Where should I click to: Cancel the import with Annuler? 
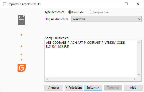[54, 88]
